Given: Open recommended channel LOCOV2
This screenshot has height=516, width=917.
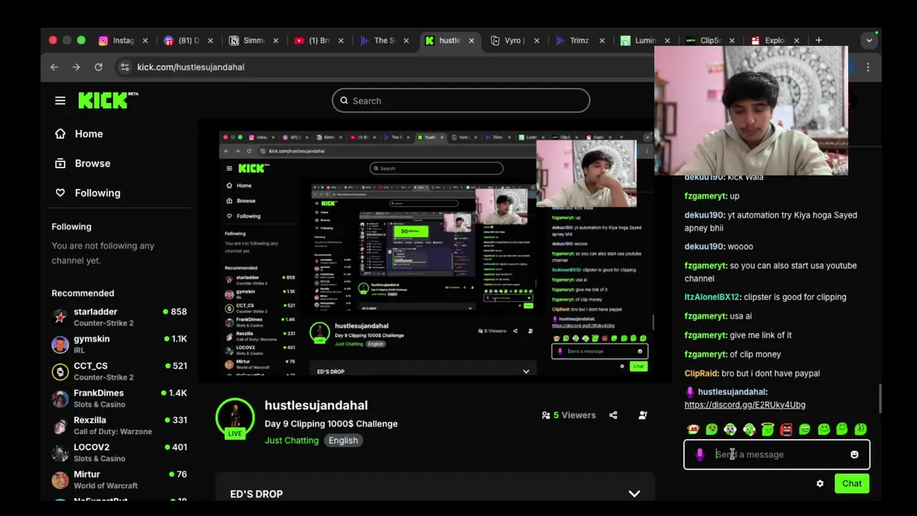Looking at the screenshot, I should [119, 452].
